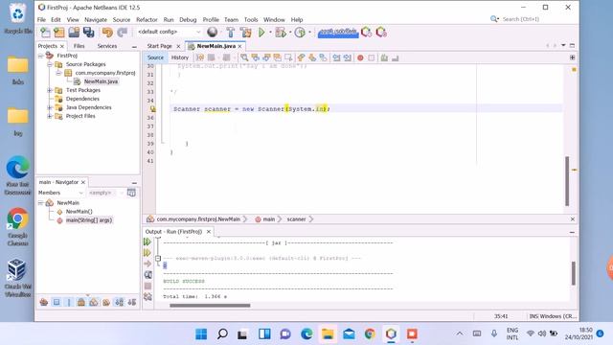
Task: Click the Debug Project toolbar icon
Action: coord(281,32)
